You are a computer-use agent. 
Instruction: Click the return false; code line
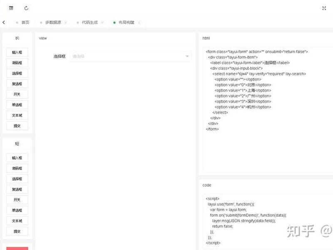223,226
